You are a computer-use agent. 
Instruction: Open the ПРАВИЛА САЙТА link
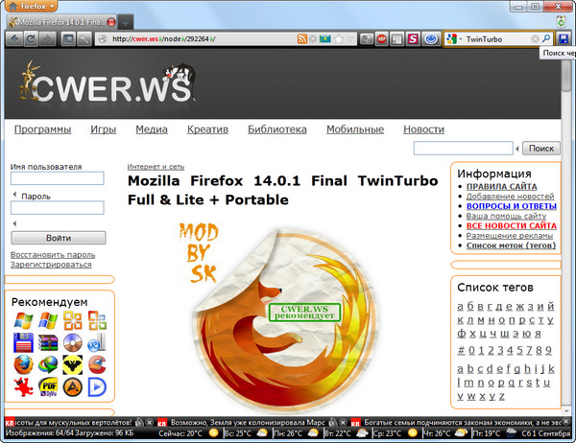click(501, 186)
